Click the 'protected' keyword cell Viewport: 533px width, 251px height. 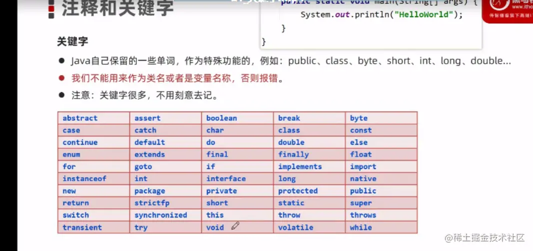[x=309, y=191]
